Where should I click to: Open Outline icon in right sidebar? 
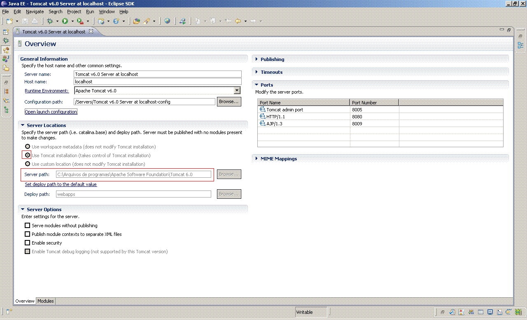click(x=520, y=45)
